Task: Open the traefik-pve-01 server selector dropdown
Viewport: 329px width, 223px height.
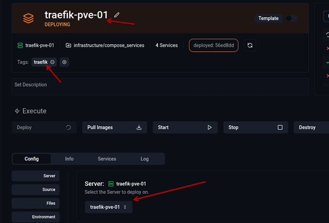Action: click(109, 207)
